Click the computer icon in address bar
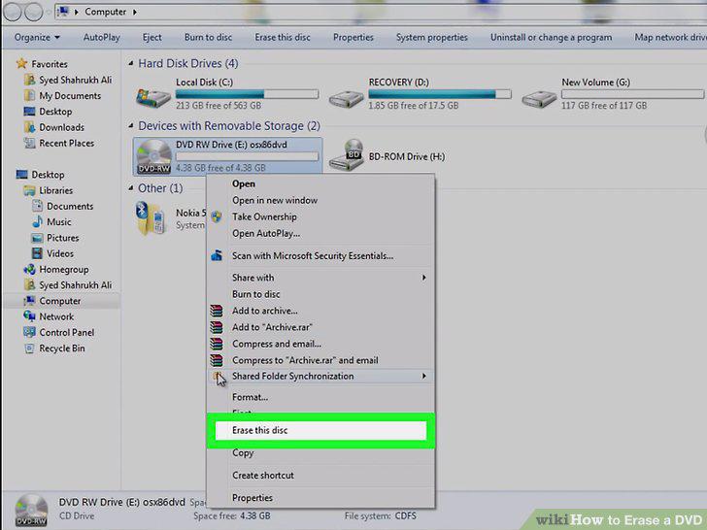This screenshot has width=707, height=530. click(63, 12)
